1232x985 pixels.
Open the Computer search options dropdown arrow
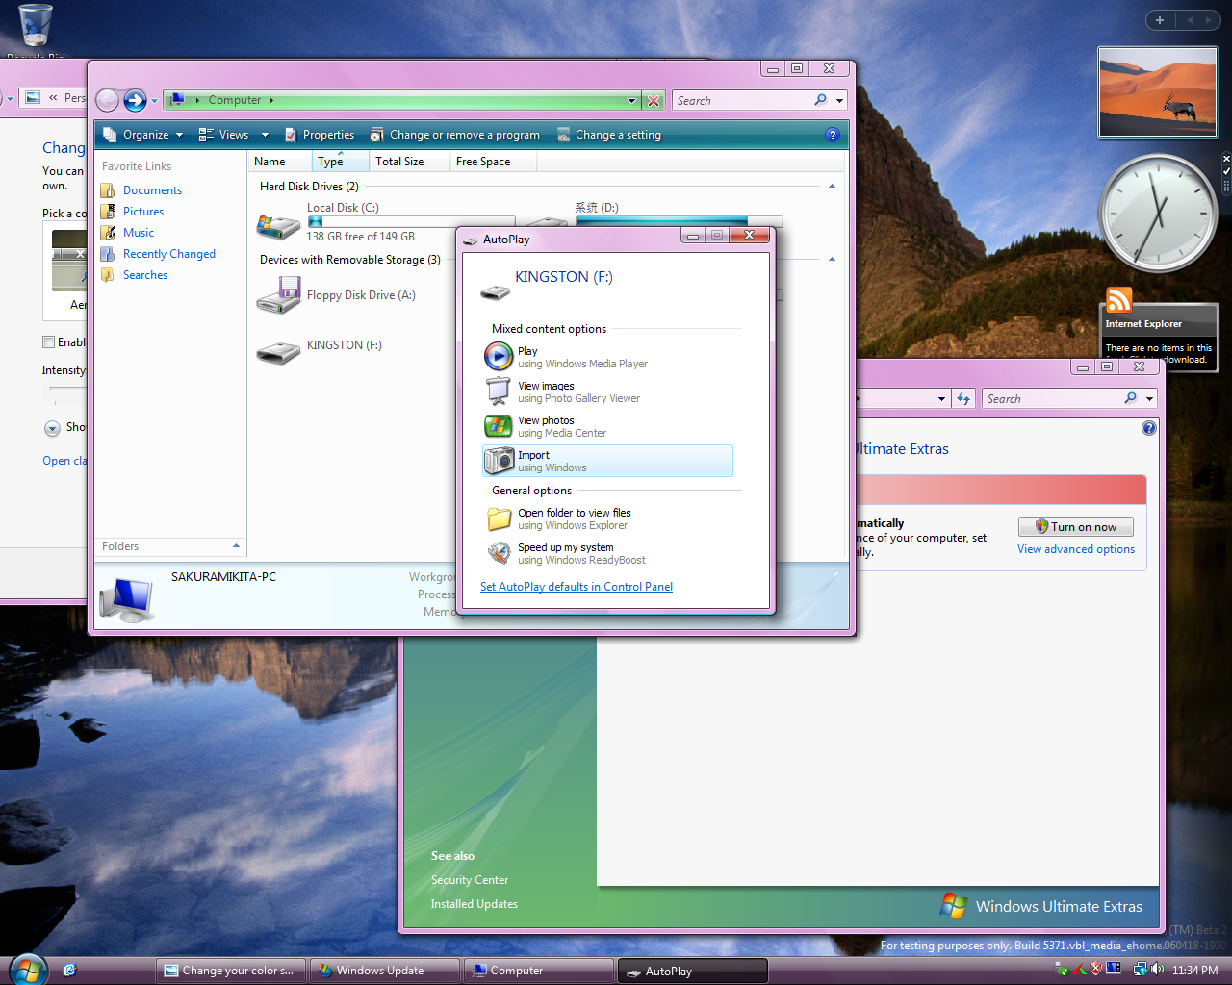pos(839,100)
